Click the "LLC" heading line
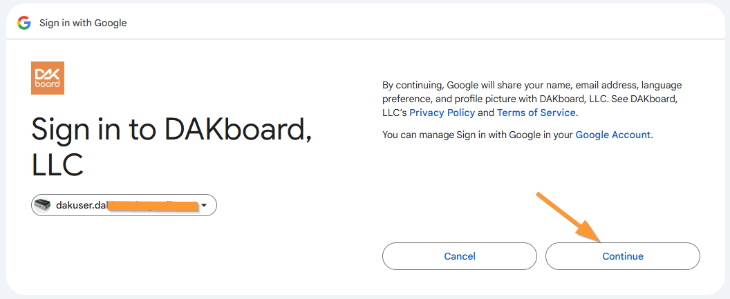 (x=57, y=164)
